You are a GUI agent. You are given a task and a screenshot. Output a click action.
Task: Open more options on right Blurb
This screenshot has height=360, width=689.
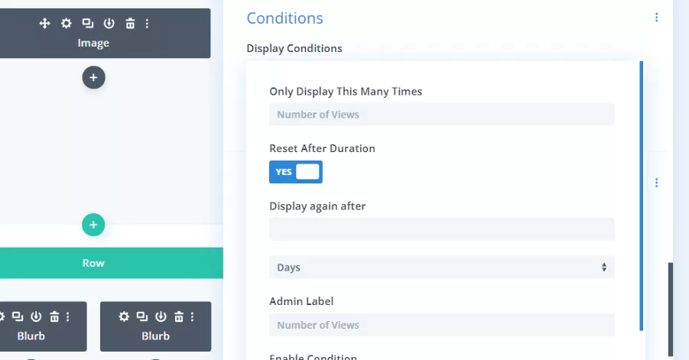point(192,316)
